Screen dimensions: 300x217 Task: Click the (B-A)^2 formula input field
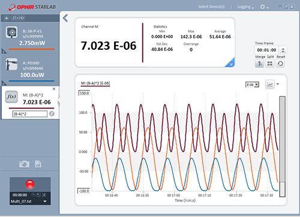point(30,114)
